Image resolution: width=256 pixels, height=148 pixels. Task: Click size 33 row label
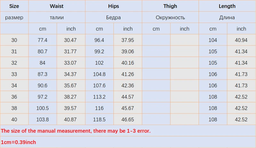click(x=14, y=74)
